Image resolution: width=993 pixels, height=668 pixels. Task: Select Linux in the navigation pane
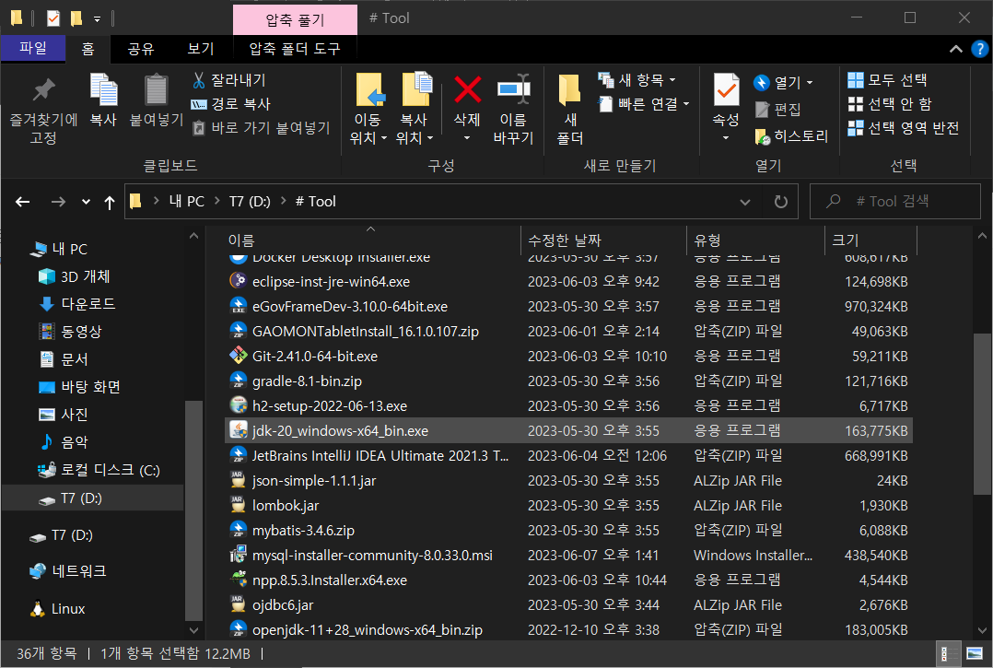pyautogui.click(x=58, y=609)
